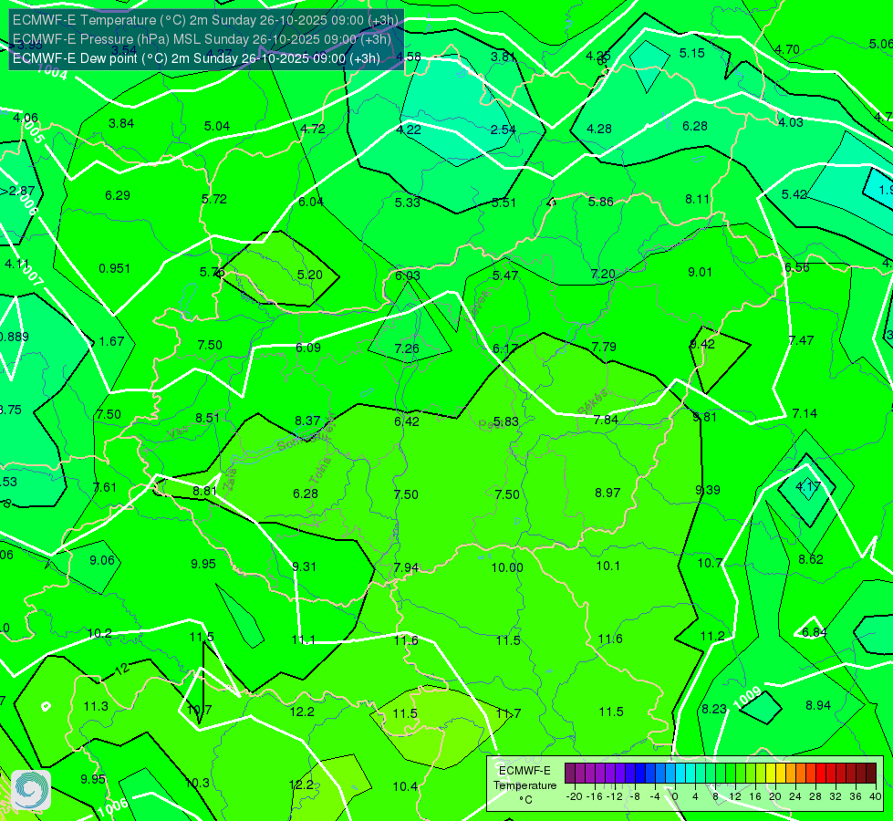Screen dimensions: 893x821
Task: Click the map value '7.84'
Action: point(606,420)
